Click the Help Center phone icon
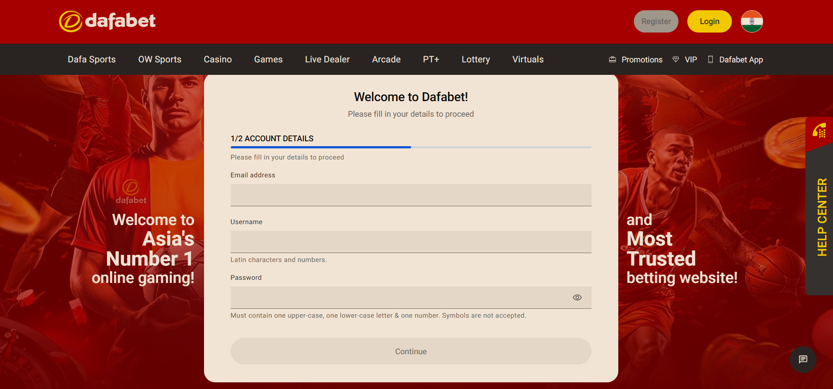The image size is (833, 389). click(x=819, y=131)
